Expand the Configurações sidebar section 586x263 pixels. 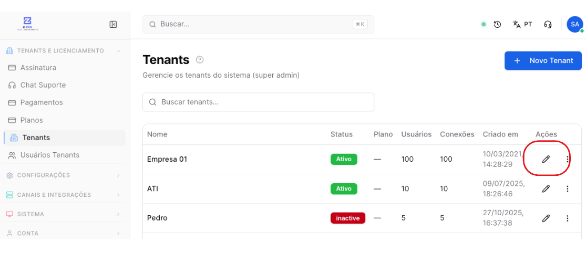pyautogui.click(x=64, y=175)
